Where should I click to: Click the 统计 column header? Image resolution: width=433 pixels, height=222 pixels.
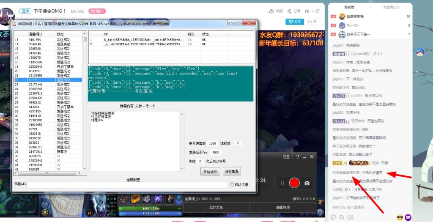click(x=194, y=34)
